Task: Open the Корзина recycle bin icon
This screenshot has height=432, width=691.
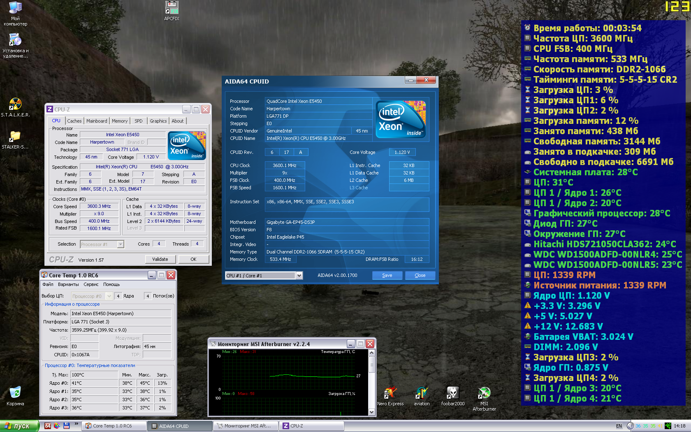Action: 15,396
